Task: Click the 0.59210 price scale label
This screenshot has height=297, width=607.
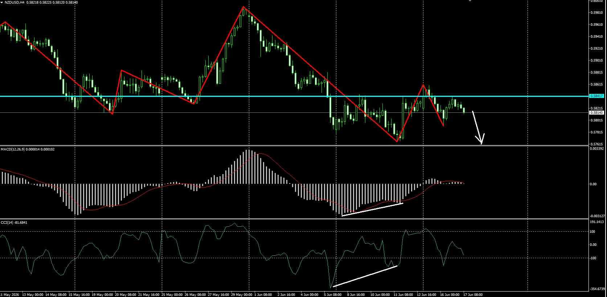Action: [597, 49]
